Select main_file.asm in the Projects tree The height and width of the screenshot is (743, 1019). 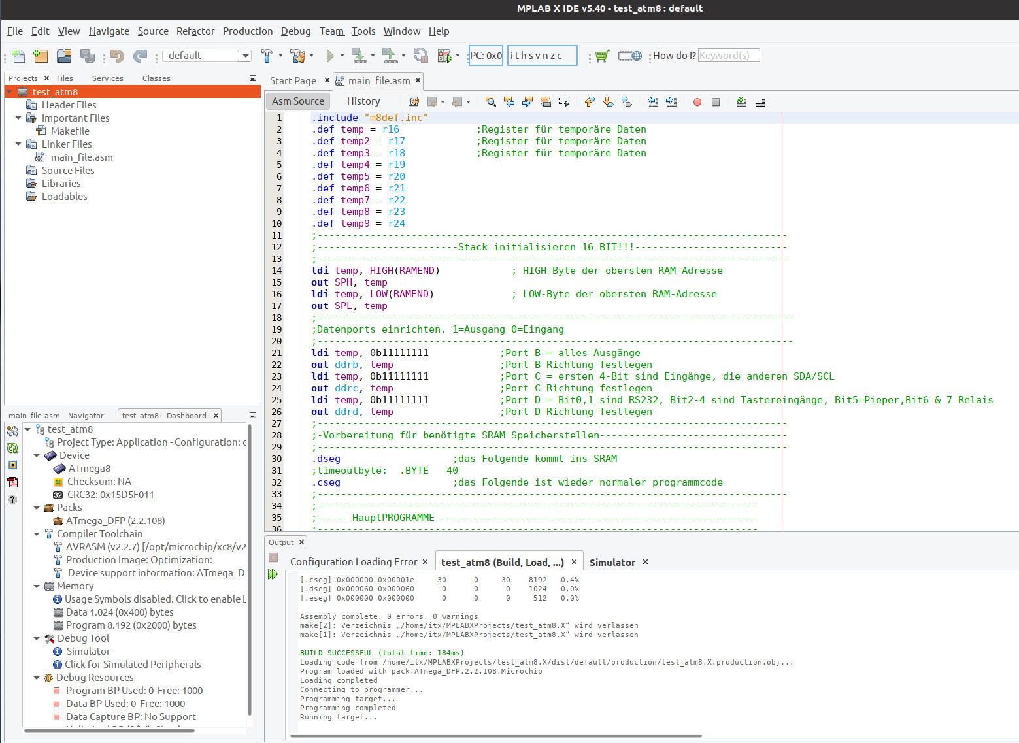pyautogui.click(x=82, y=157)
